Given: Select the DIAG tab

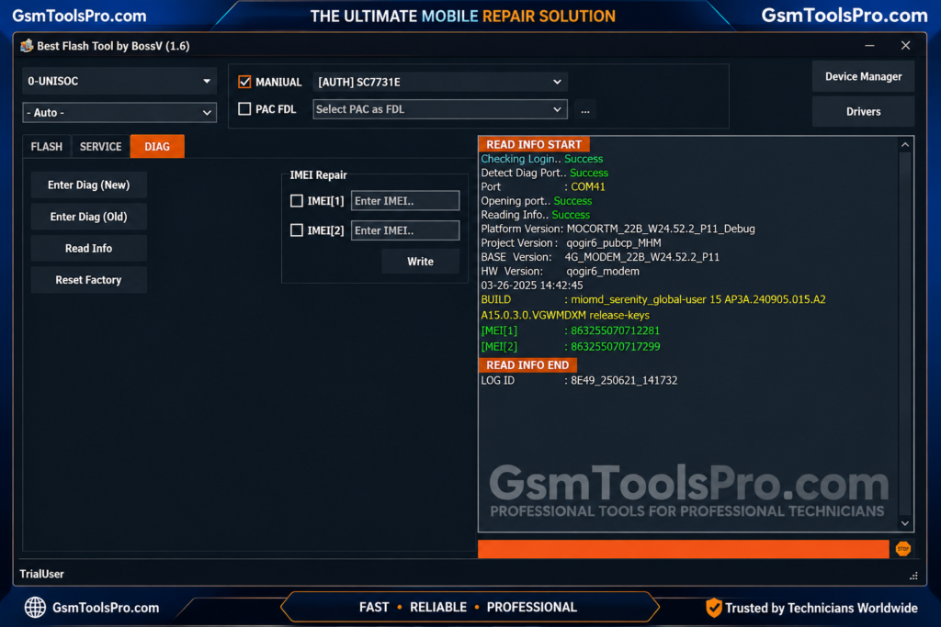Looking at the screenshot, I should (157, 146).
